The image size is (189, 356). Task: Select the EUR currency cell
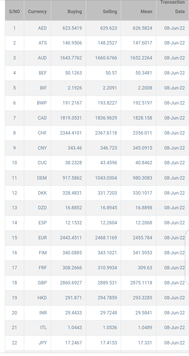37,238
